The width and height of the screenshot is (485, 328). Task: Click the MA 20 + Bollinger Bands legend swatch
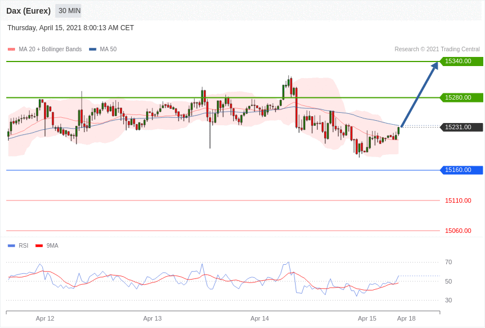coord(11,49)
